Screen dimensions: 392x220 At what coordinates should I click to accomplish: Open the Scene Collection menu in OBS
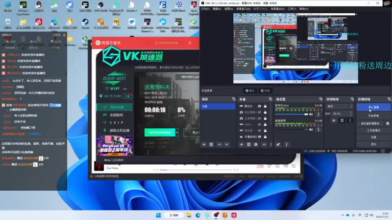coord(277,9)
